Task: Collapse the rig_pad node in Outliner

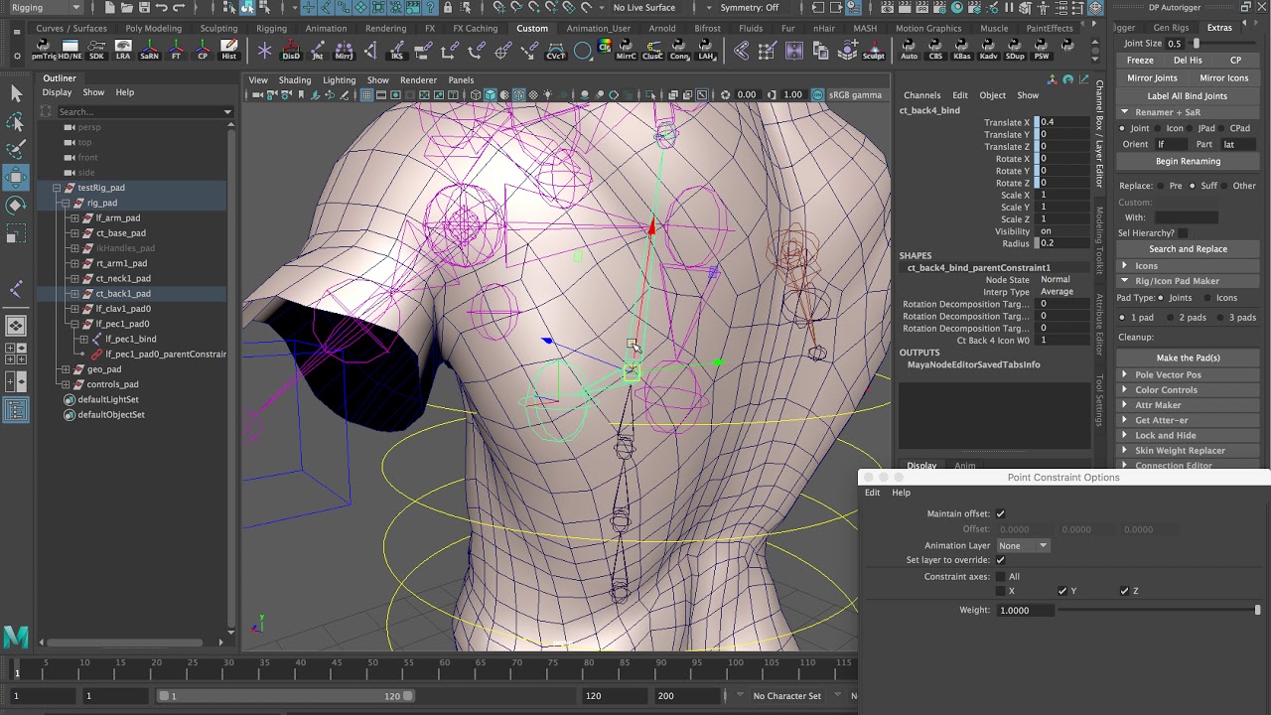Action: tap(66, 203)
